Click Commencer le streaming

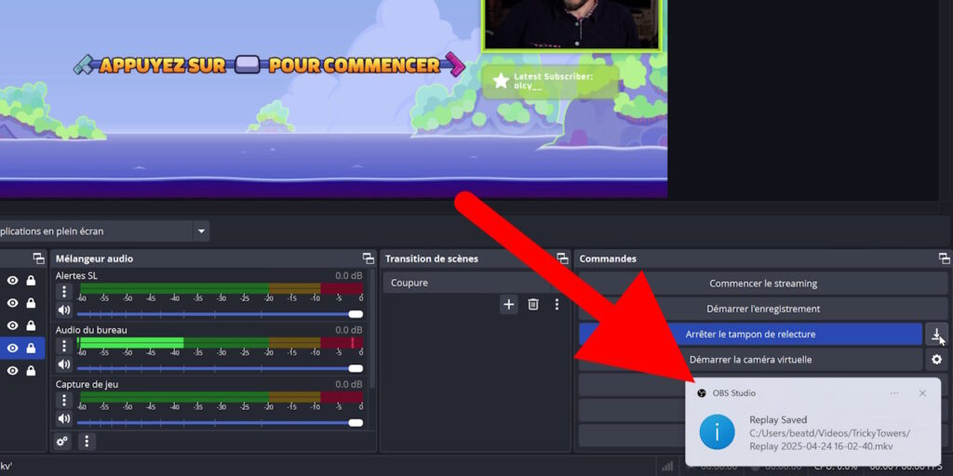point(763,284)
